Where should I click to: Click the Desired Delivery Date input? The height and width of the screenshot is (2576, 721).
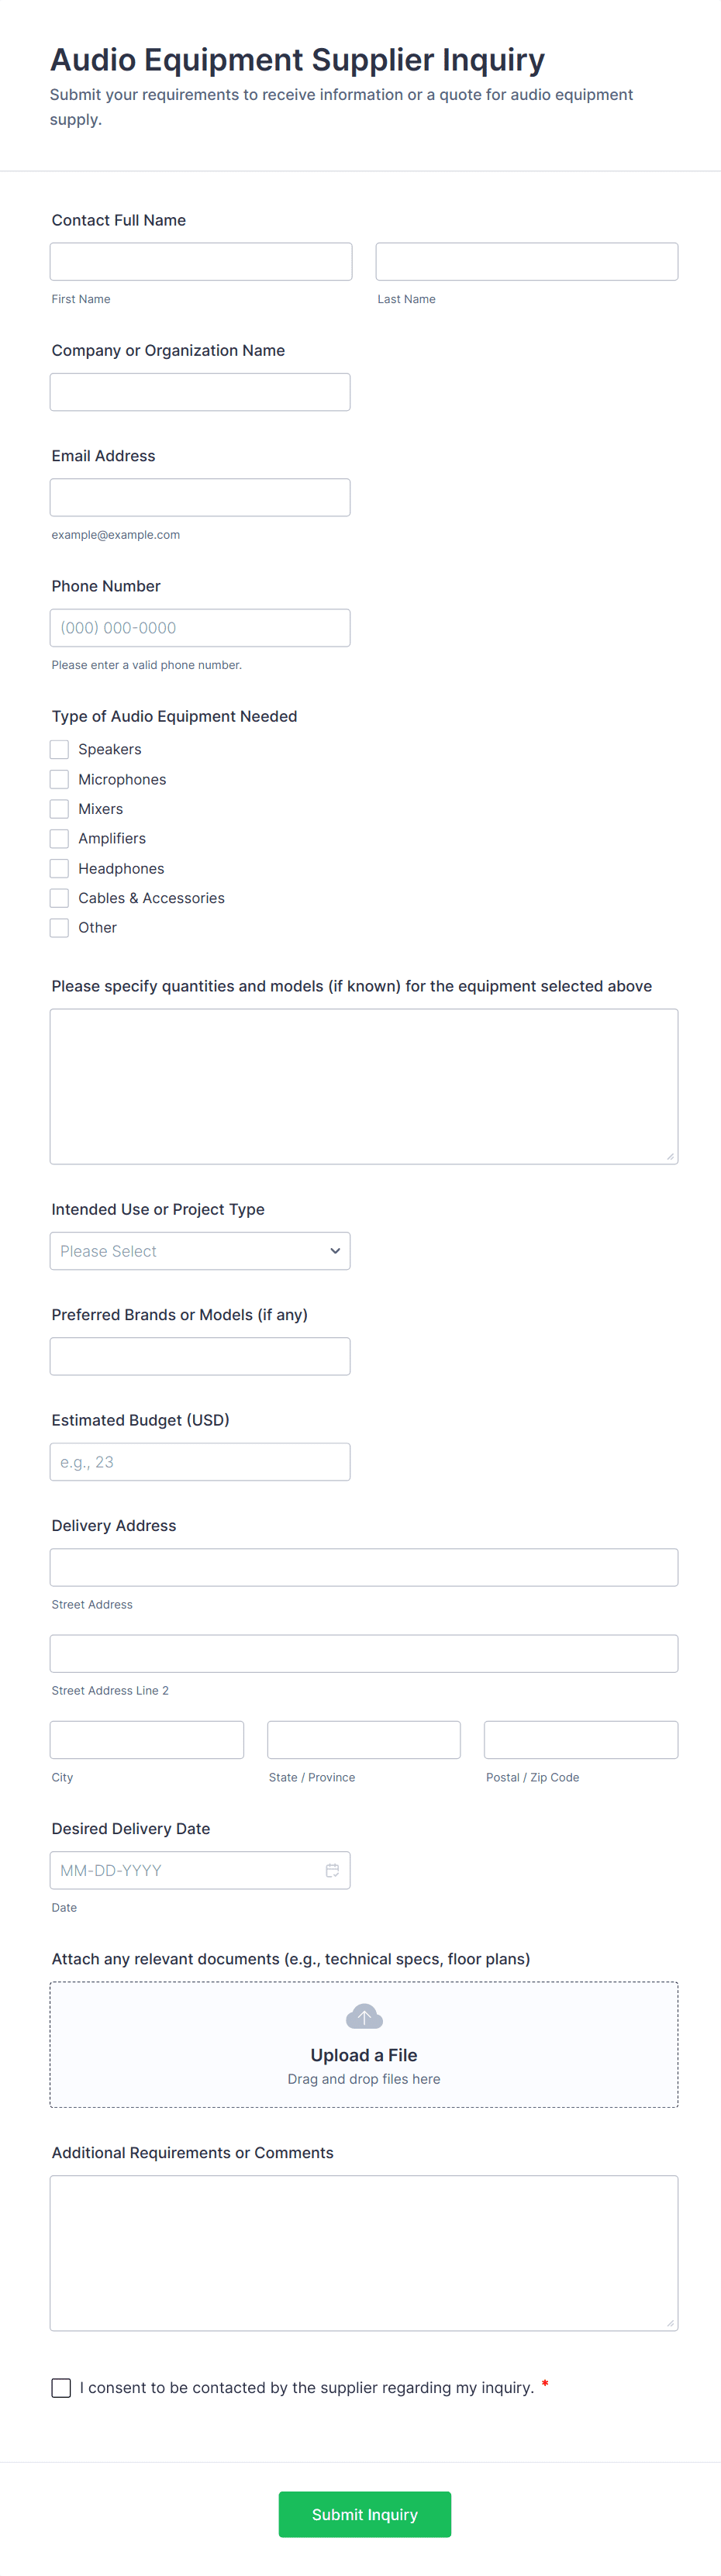click(185, 1870)
